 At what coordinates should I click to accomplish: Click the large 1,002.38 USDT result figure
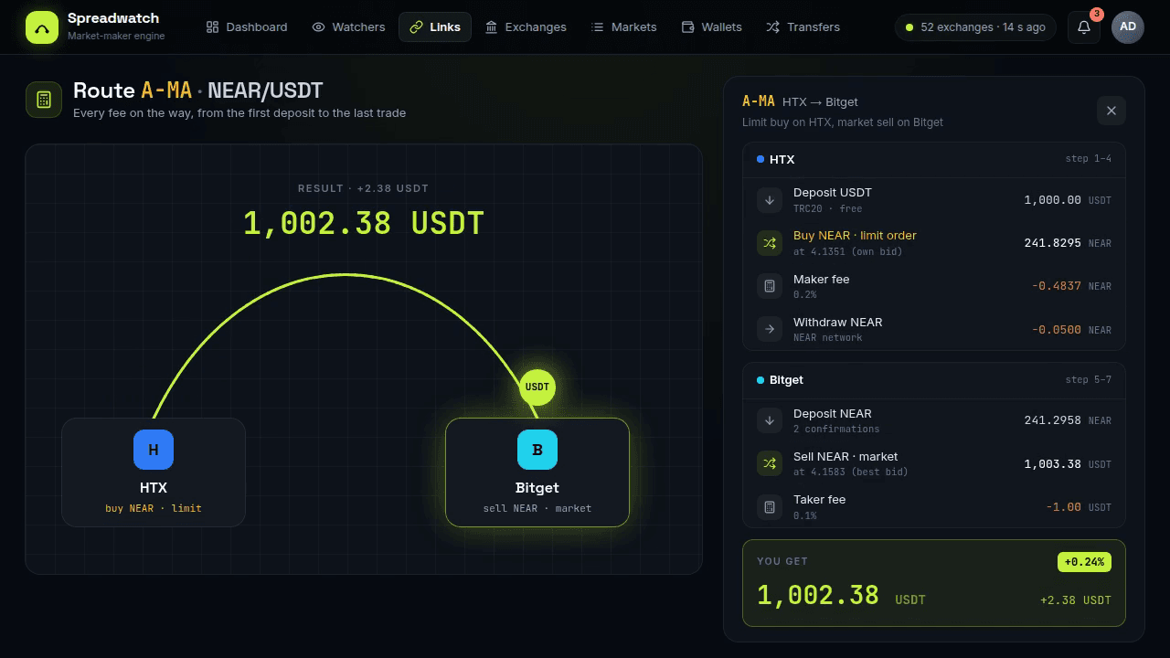tap(364, 223)
